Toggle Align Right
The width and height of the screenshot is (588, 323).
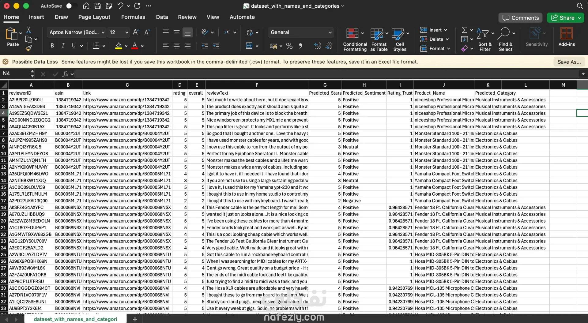point(187,46)
